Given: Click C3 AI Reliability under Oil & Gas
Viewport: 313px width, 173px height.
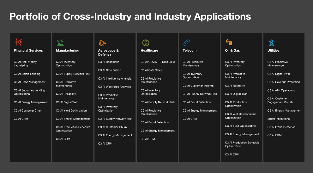Looking at the screenshot, I should tap(235, 86).
